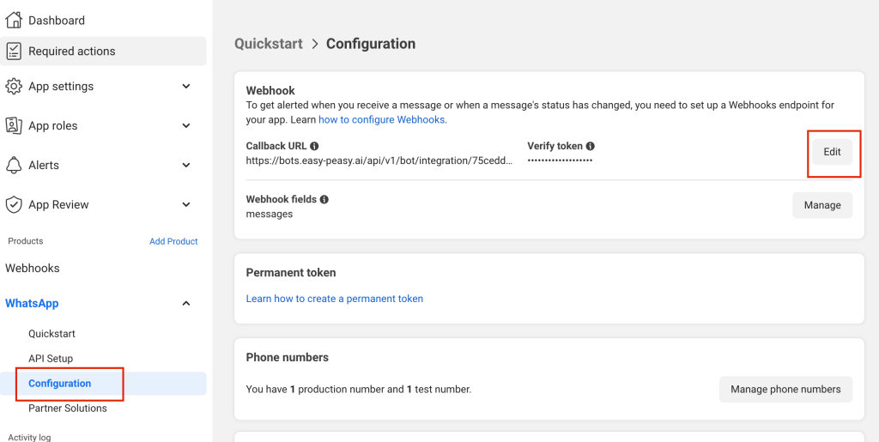Image resolution: width=879 pixels, height=442 pixels.
Task: Open Partner Solutions in sidebar
Action: pyautogui.click(x=68, y=409)
